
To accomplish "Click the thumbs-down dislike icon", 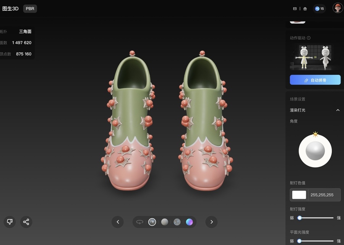I will click(10, 222).
